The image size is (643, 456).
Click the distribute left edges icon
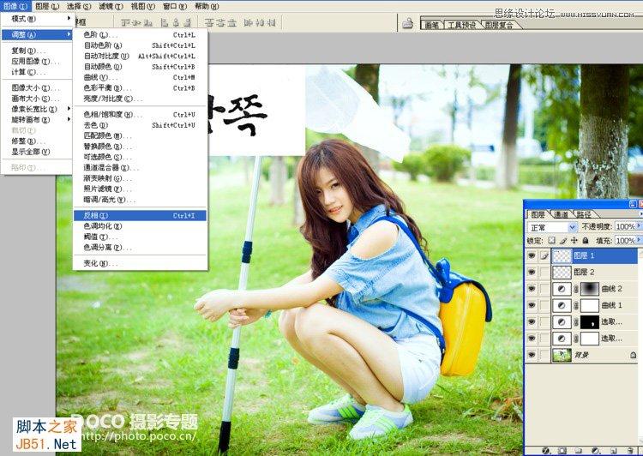(x=249, y=22)
